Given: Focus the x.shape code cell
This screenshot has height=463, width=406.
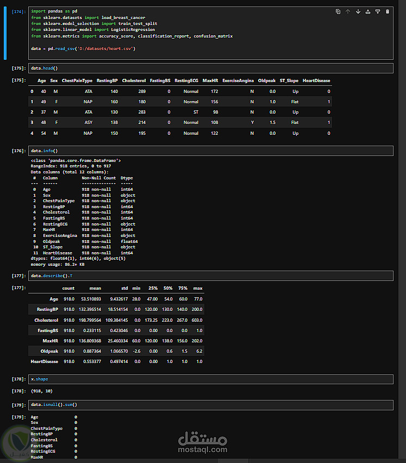Looking at the screenshot, I should tap(211, 379).
